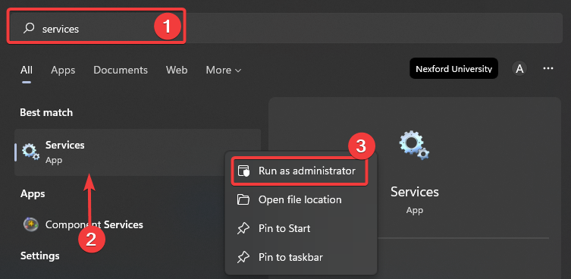This screenshot has width=571, height=279.
Task: Click the search magnifier icon
Action: point(29,28)
